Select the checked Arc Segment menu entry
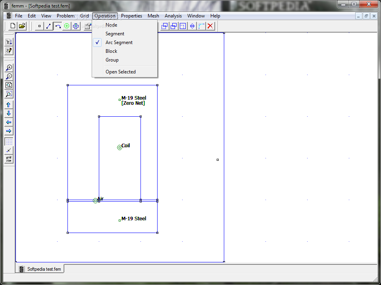Screen dimensions: 381x285 click(x=125, y=42)
